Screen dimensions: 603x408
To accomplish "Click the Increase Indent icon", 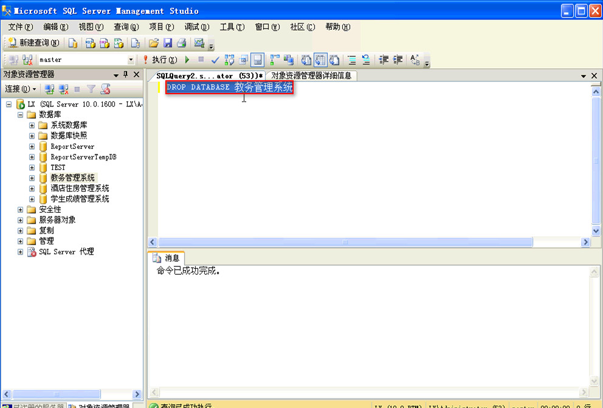I will tap(398, 60).
